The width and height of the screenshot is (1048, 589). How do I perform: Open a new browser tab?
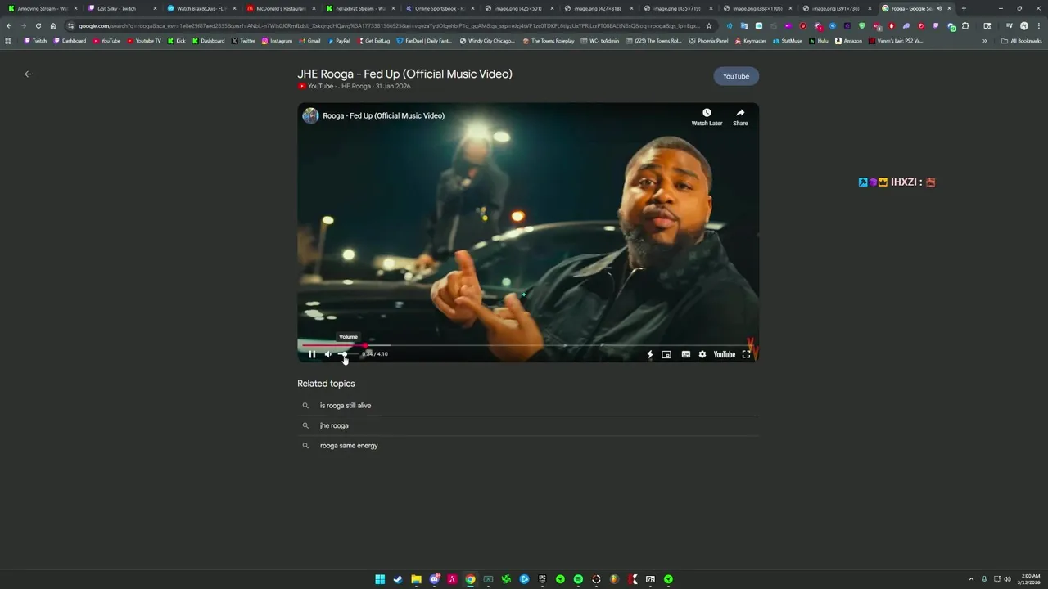pos(964,8)
